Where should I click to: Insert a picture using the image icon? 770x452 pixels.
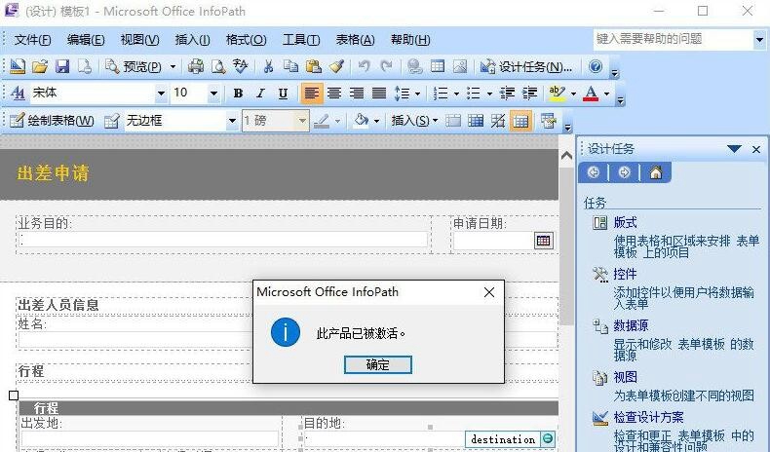460,66
